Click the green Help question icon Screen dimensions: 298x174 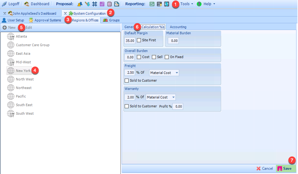pos(199,4)
